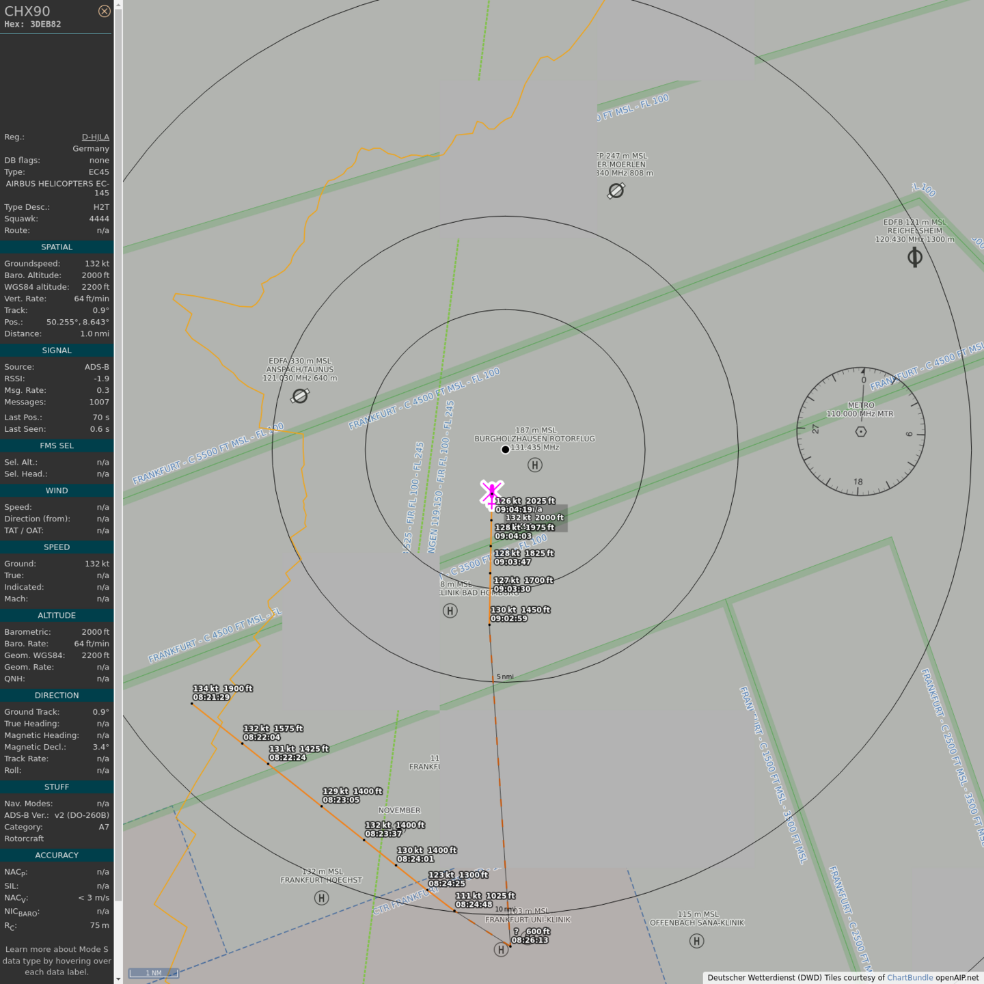Click Anspach/Taunus EDFA airfield symbol
Viewport: 984px width, 984px height.
300,396
